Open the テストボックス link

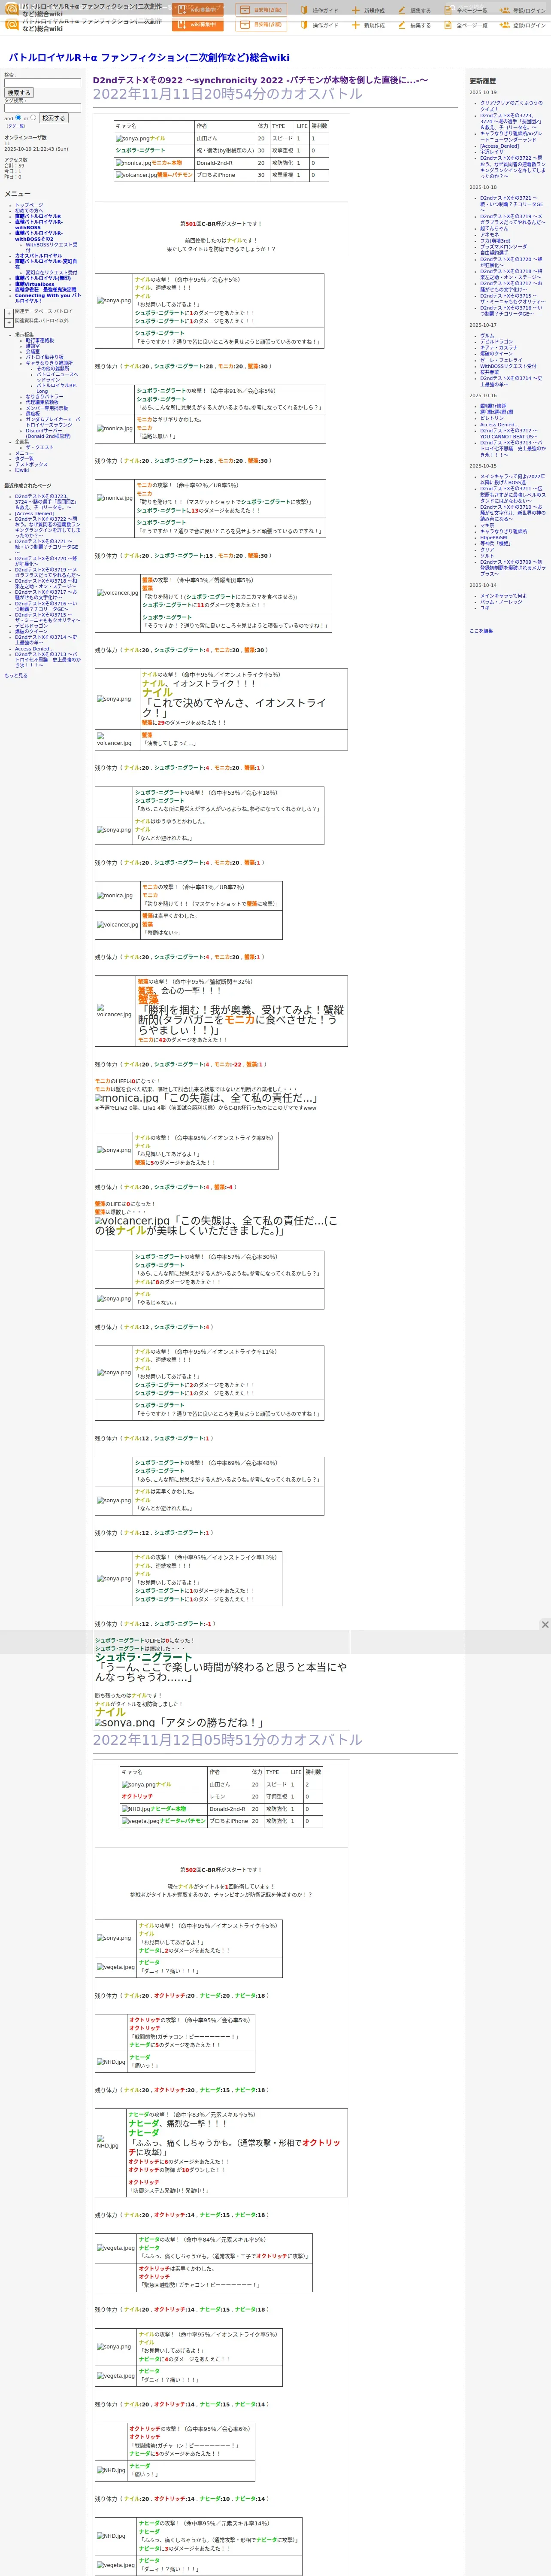click(x=31, y=464)
